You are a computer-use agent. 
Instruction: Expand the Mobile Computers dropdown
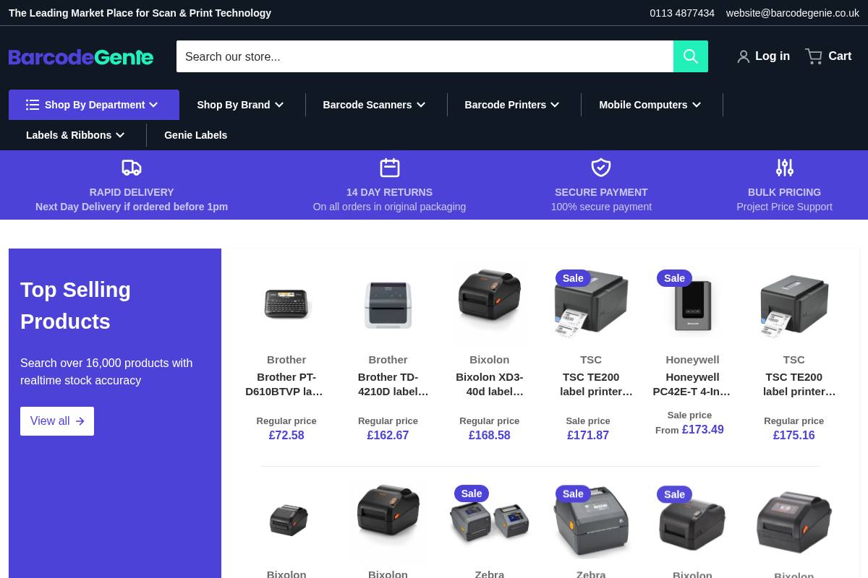650,105
